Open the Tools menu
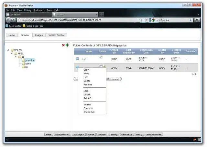Screen dimensions: 207x147 point(49,10)
